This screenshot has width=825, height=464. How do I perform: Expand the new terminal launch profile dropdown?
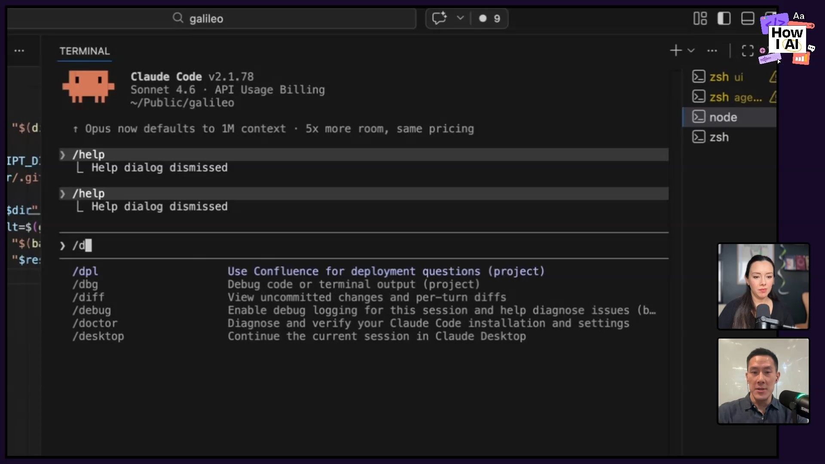coord(691,51)
